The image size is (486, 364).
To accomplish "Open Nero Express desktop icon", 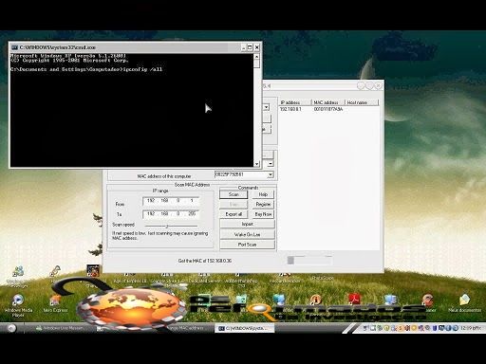I will click(x=55, y=303).
